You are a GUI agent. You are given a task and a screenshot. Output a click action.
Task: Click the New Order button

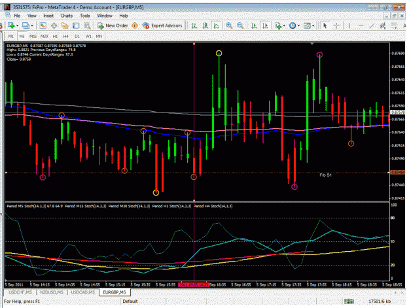click(113, 26)
